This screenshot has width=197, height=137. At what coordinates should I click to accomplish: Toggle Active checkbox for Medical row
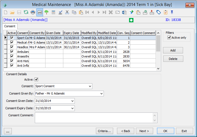[x=12, y=42]
